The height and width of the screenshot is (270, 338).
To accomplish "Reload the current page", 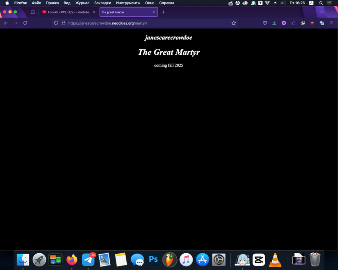I will (25, 23).
